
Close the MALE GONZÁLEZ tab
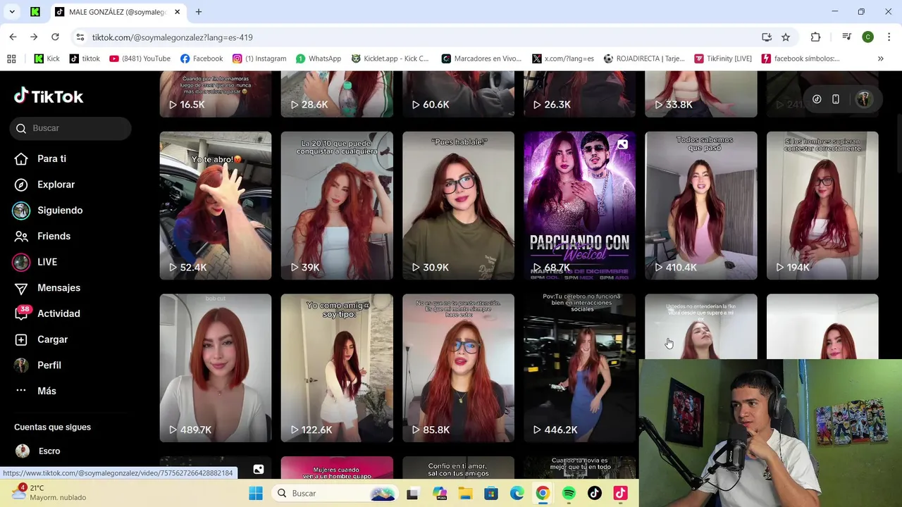pyautogui.click(x=177, y=12)
